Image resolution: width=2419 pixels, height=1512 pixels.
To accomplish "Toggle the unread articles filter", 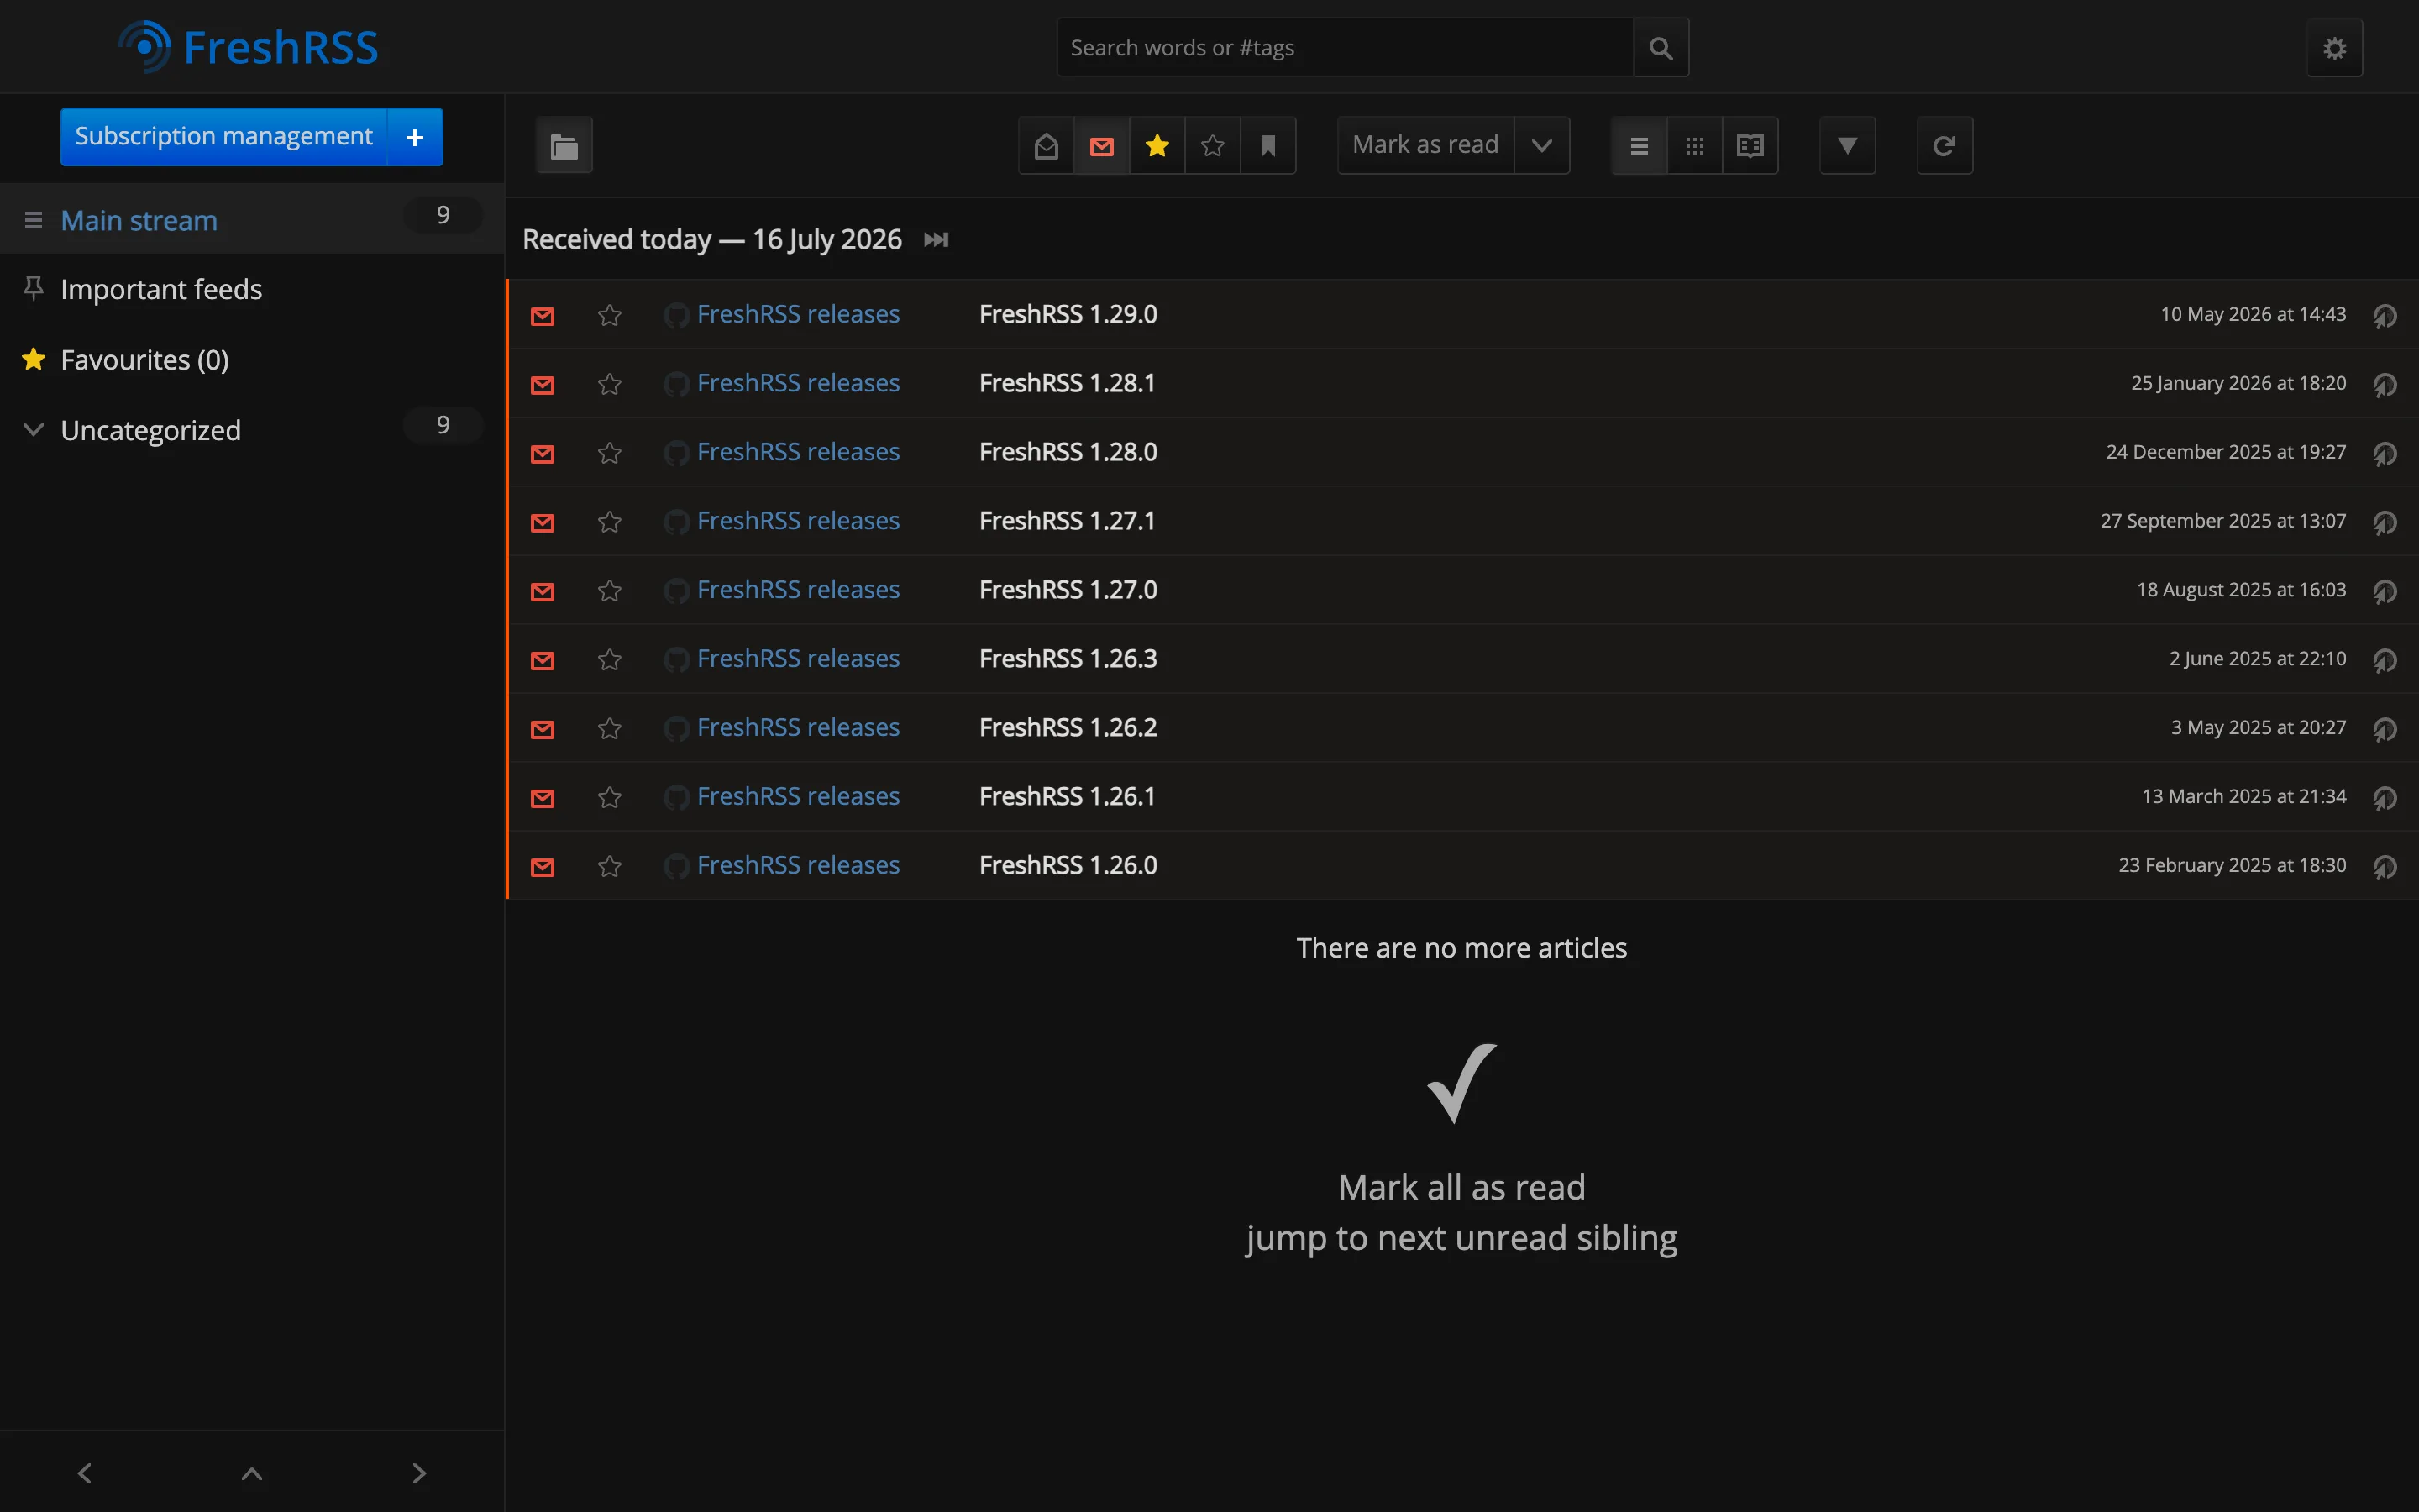I will point(1101,146).
